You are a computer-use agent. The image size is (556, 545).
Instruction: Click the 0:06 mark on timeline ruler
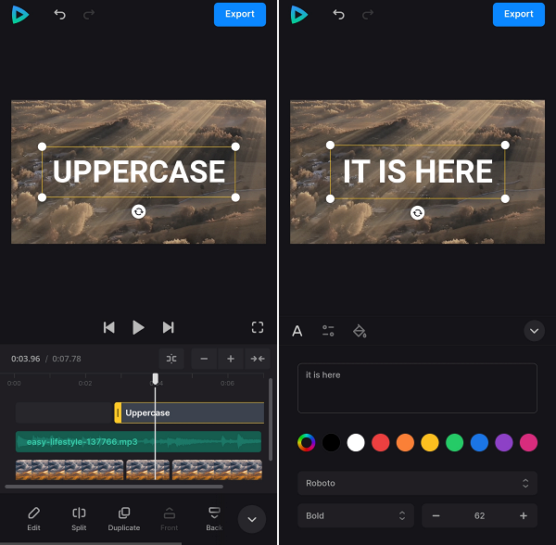[x=227, y=384]
